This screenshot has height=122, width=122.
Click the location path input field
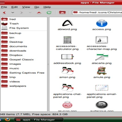[97, 13]
